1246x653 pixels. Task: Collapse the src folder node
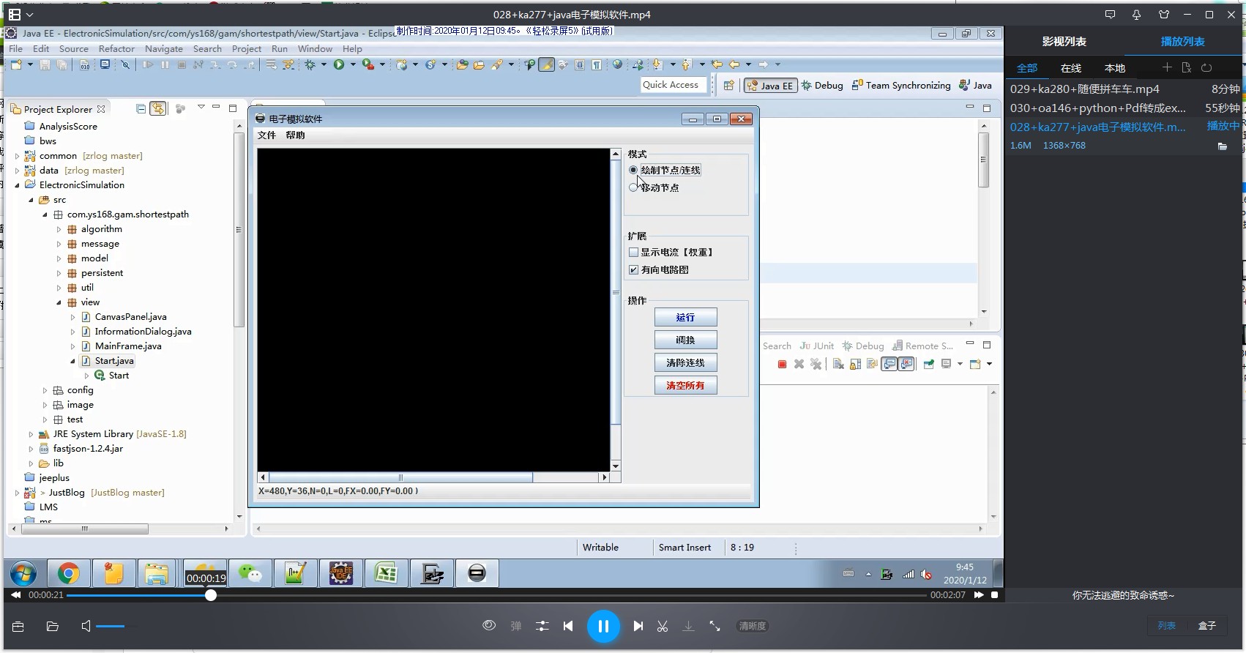(x=31, y=200)
